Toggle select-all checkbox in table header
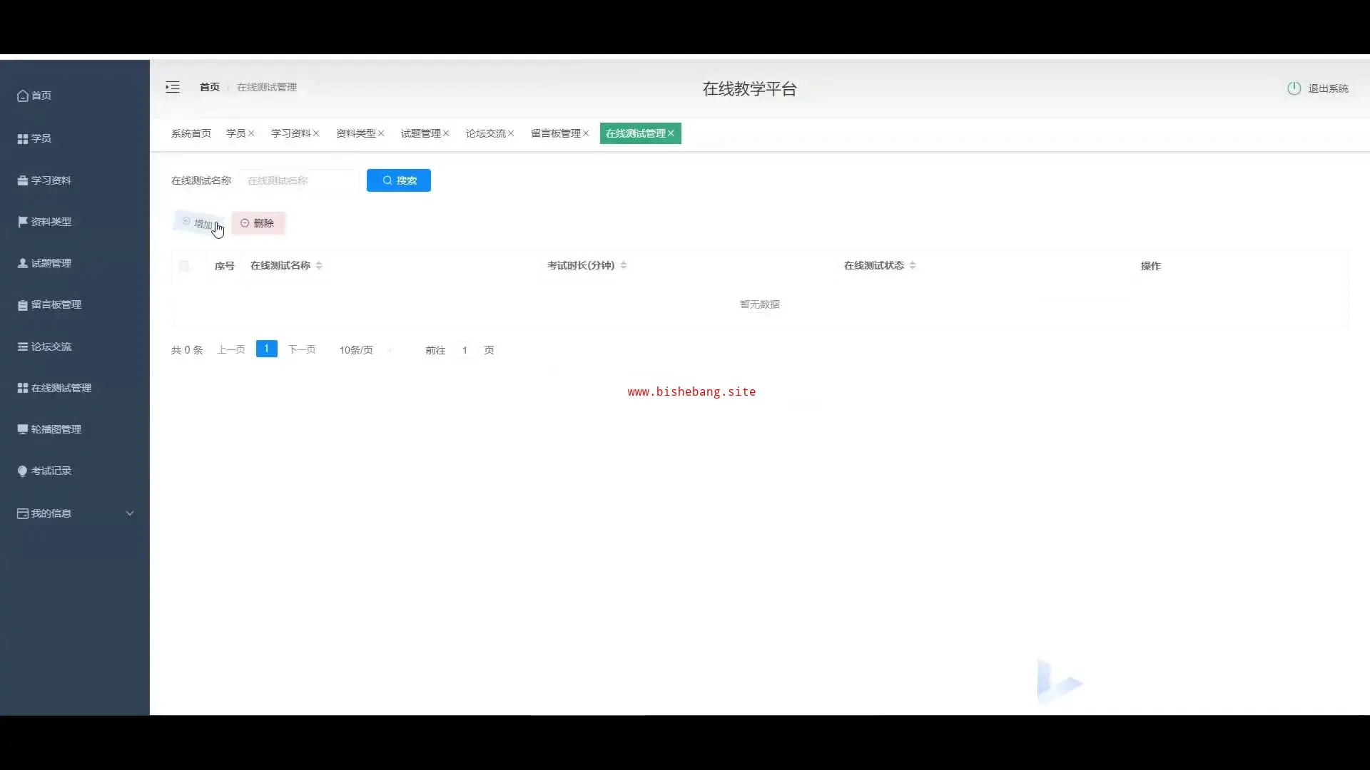 pos(184,266)
